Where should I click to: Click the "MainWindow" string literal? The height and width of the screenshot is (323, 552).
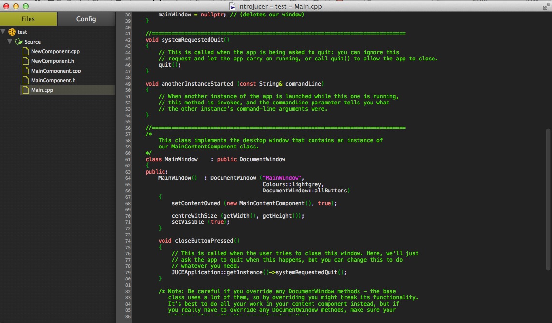pyautogui.click(x=282, y=178)
